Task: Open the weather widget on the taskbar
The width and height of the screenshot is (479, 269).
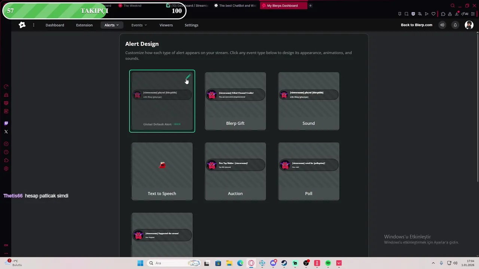Action: pos(13,263)
